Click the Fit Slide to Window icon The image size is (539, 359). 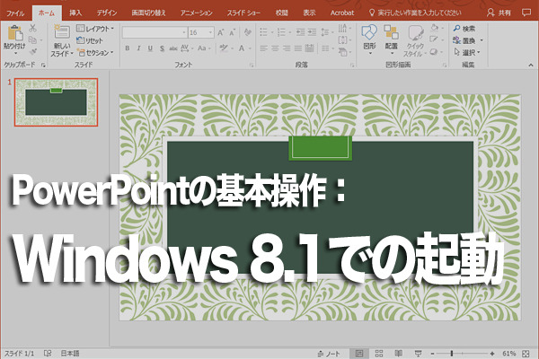[526, 354]
